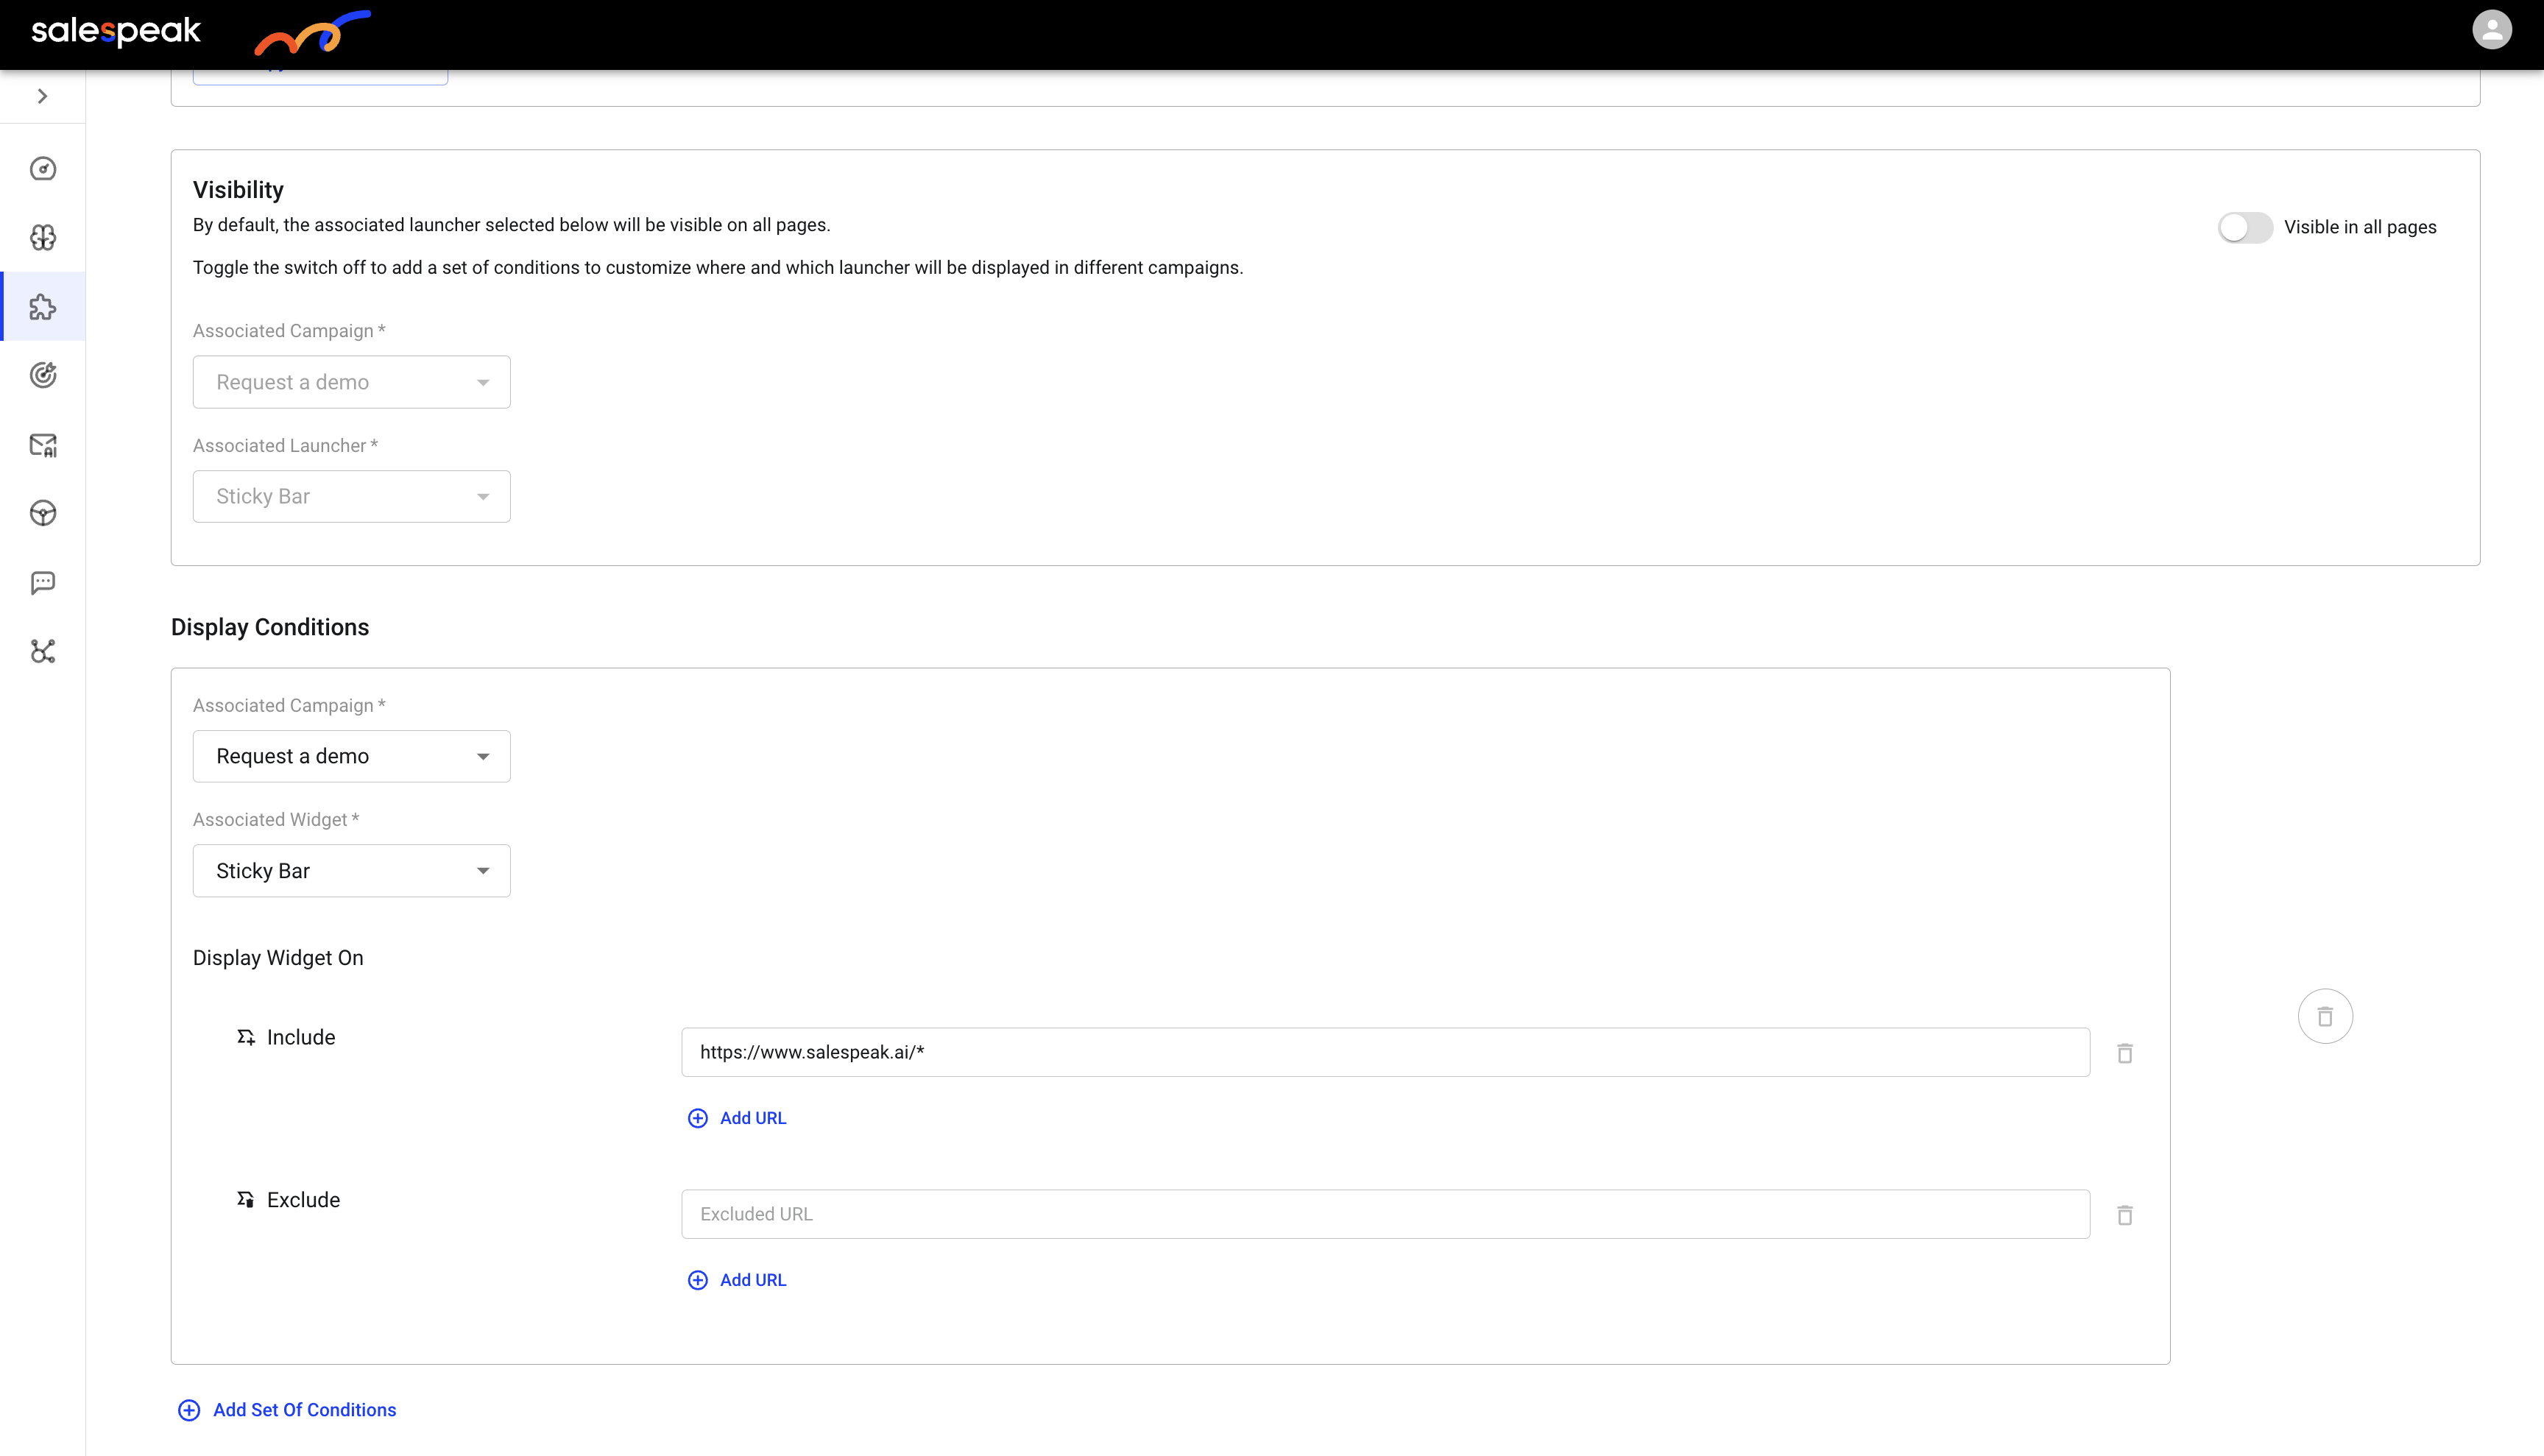2544x1456 pixels.
Task: Click the Display Conditions heading
Action: coord(270,627)
